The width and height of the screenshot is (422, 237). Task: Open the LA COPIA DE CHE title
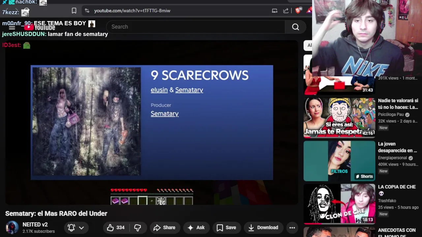[397, 190]
